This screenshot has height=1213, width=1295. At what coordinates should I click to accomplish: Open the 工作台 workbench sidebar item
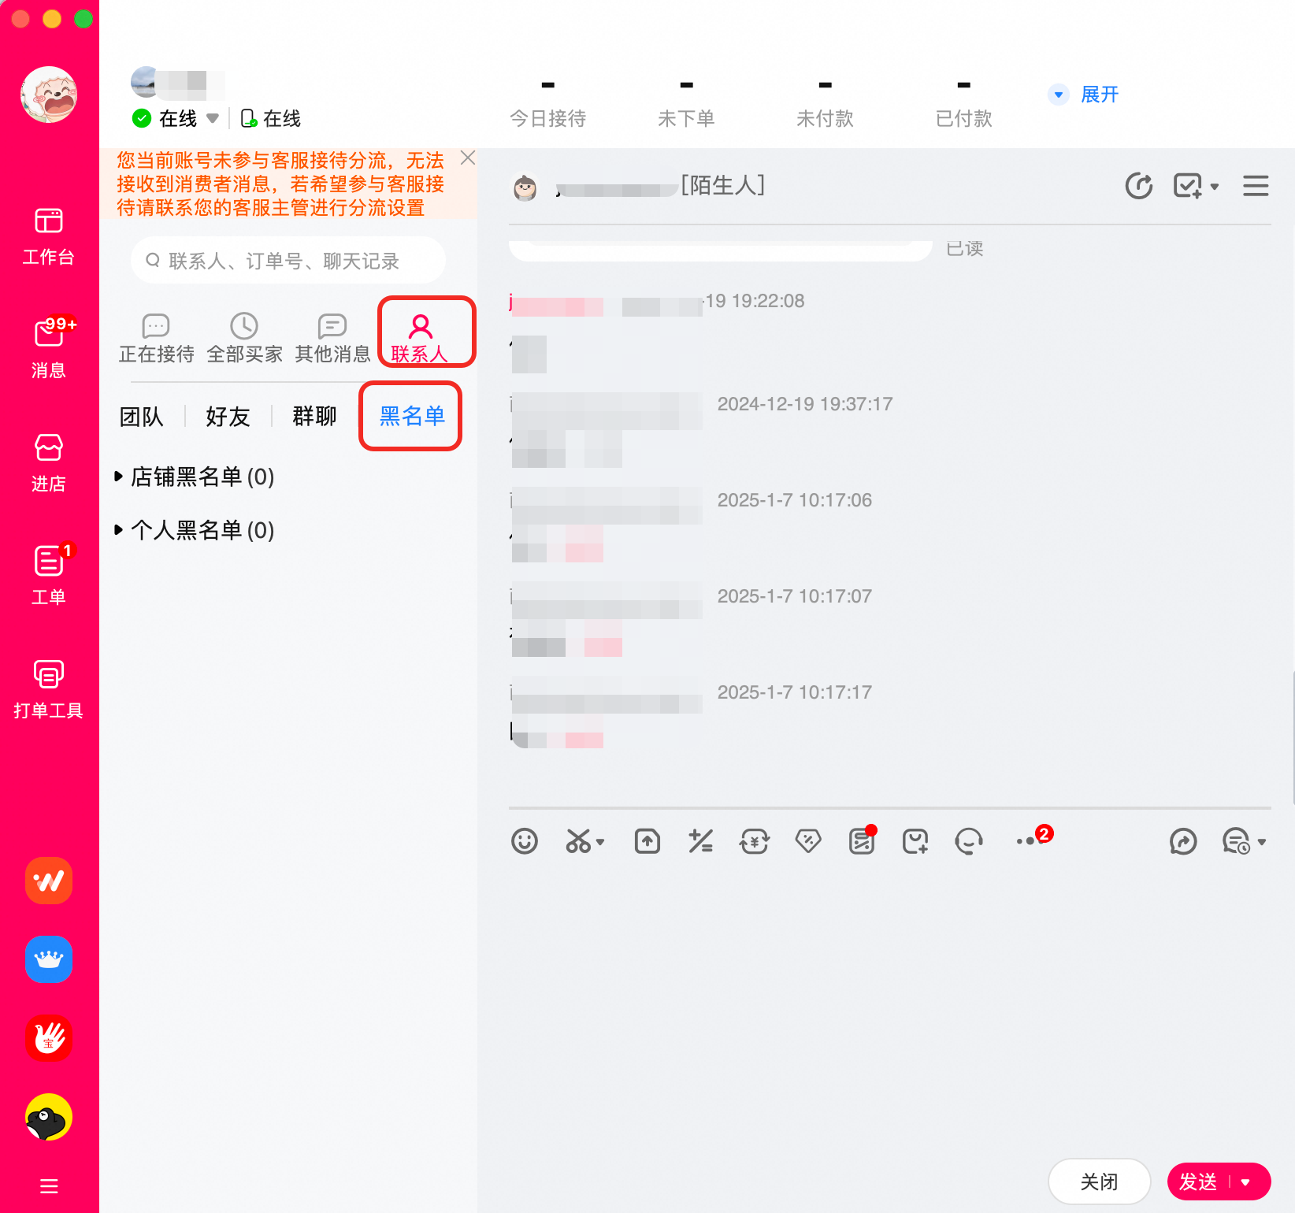click(49, 236)
